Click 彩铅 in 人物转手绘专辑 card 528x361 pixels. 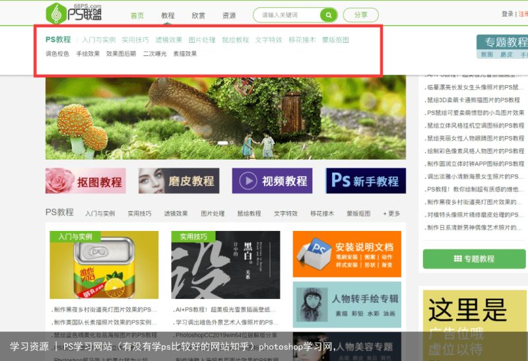click(357, 313)
